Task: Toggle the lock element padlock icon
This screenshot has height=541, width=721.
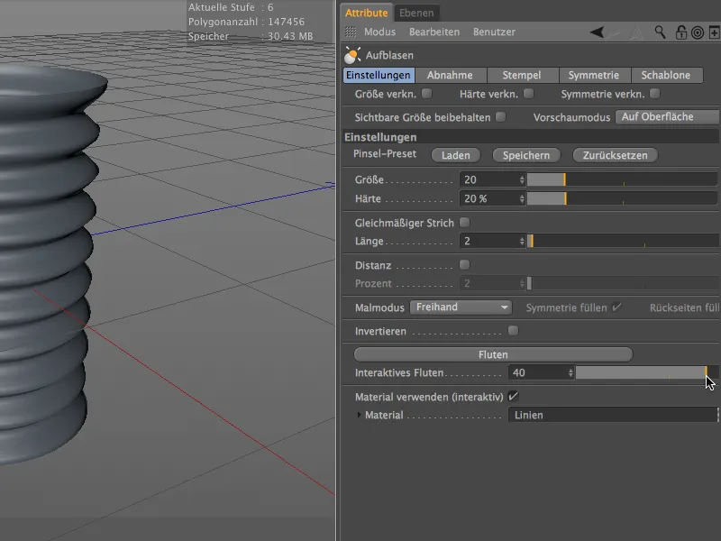Action: 681,32
